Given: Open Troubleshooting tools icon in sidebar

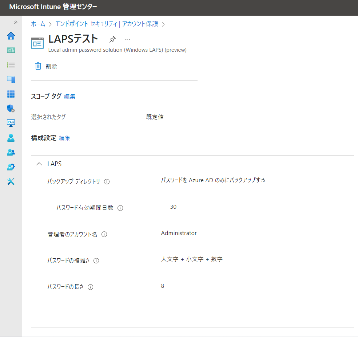Looking at the screenshot, I should (11, 181).
